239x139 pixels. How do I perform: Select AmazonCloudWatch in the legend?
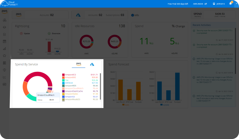(74, 89)
